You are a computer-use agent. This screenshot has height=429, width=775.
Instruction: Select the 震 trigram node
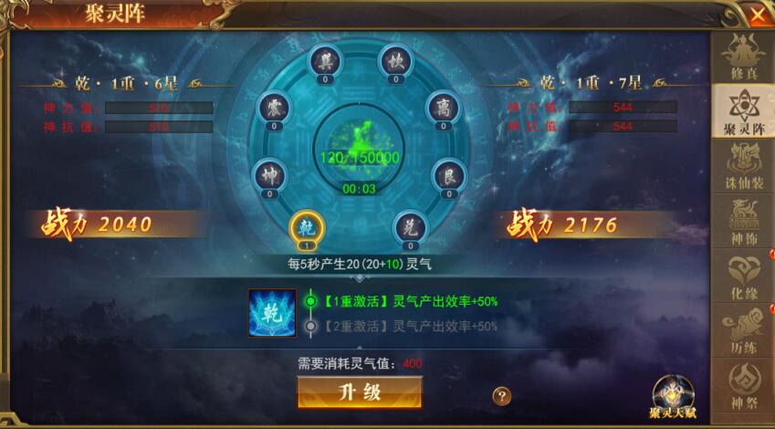[273, 109]
